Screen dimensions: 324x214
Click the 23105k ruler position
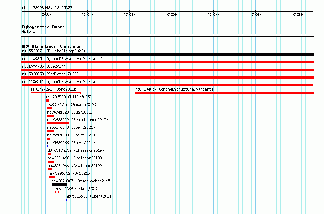point(297,15)
